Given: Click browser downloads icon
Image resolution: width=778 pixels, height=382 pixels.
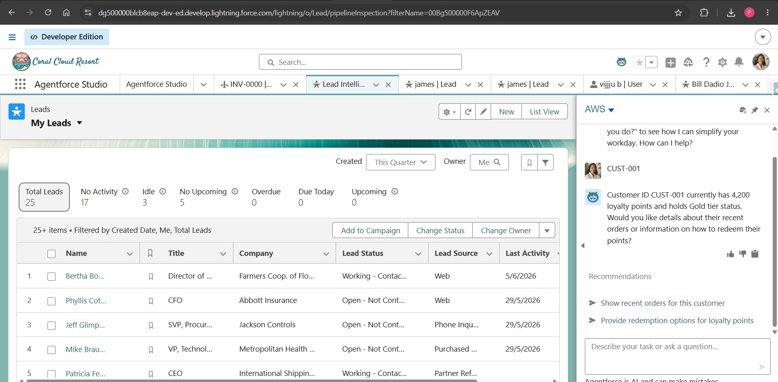Looking at the screenshot, I should point(731,13).
